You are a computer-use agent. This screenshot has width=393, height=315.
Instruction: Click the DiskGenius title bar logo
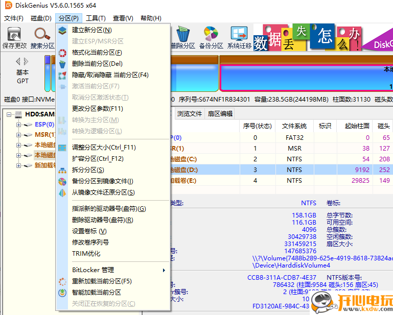[x=8, y=5]
